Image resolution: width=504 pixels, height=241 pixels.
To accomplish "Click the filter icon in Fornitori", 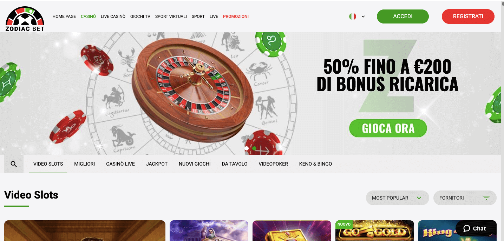I will tap(486, 198).
